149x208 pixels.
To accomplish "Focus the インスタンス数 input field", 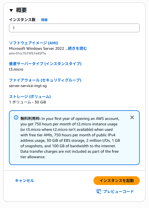I will click(74, 28).
